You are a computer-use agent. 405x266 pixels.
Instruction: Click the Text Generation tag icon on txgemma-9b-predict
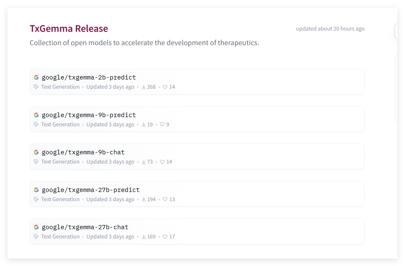pyautogui.click(x=36, y=125)
